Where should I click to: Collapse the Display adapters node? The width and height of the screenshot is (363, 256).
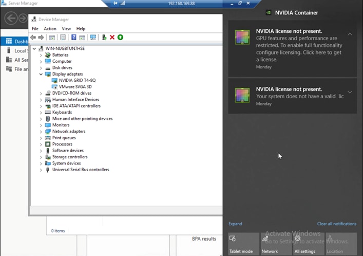pos(41,74)
